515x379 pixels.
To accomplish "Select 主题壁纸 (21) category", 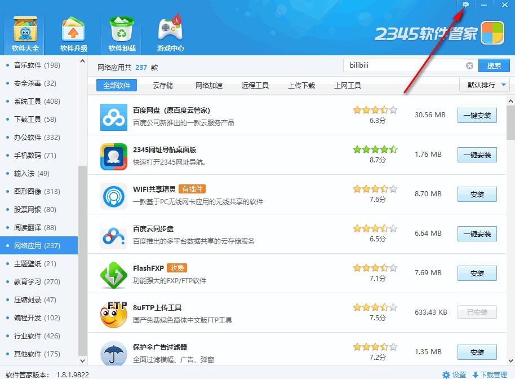I will click(39, 263).
